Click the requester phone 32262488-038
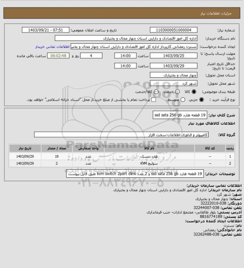The image size is (244, 268). coord(206,234)
